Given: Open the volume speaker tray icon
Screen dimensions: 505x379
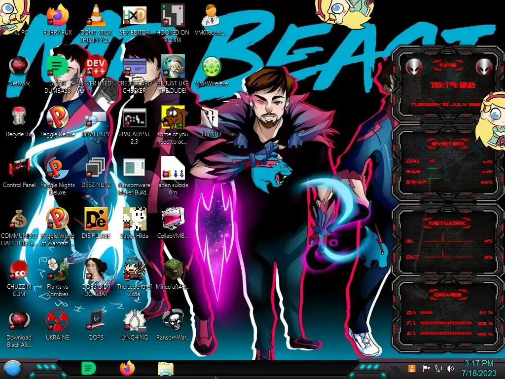Looking at the screenshot, I should (x=450, y=368).
